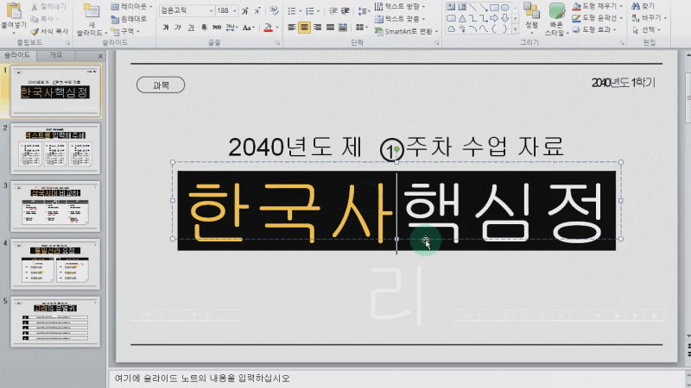Select slide 2 thumbnail
691x388 pixels.
55,148
